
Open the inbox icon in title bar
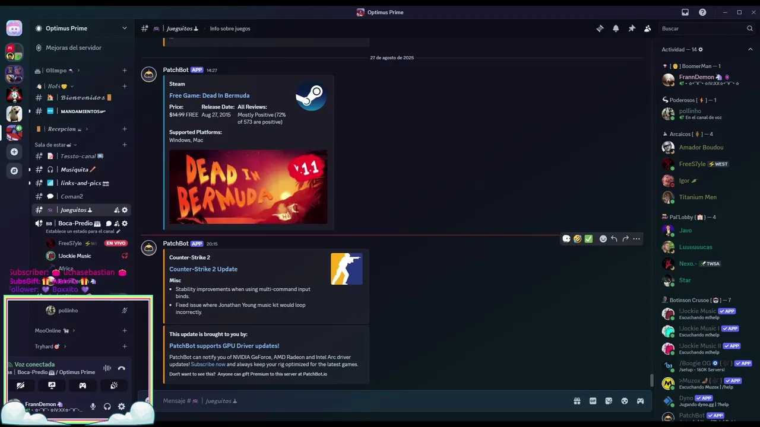[x=685, y=12]
